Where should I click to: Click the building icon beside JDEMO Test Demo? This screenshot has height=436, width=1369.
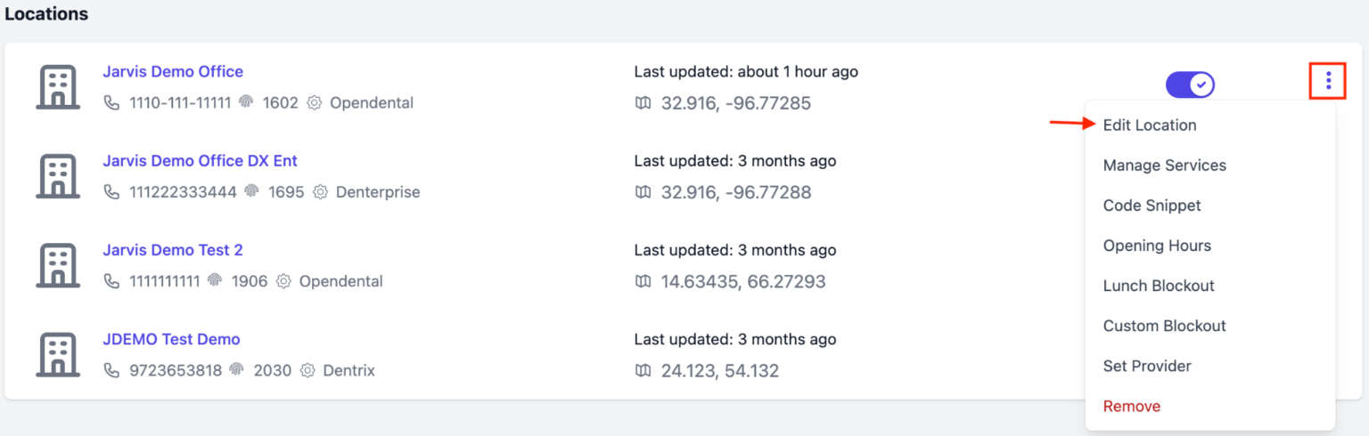pos(58,355)
